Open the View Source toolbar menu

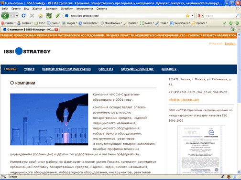click(180, 23)
